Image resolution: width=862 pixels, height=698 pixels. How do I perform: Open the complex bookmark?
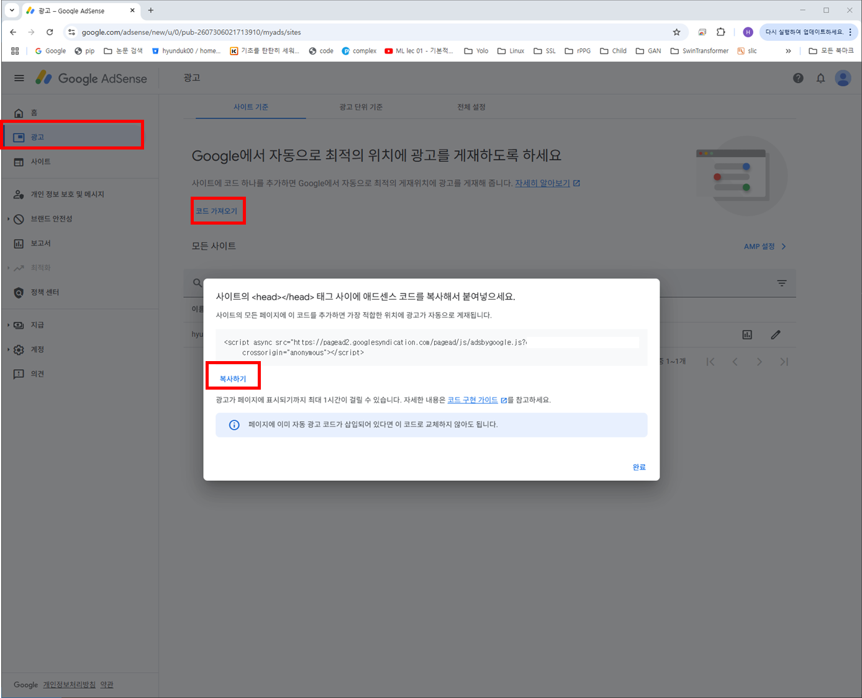(359, 51)
